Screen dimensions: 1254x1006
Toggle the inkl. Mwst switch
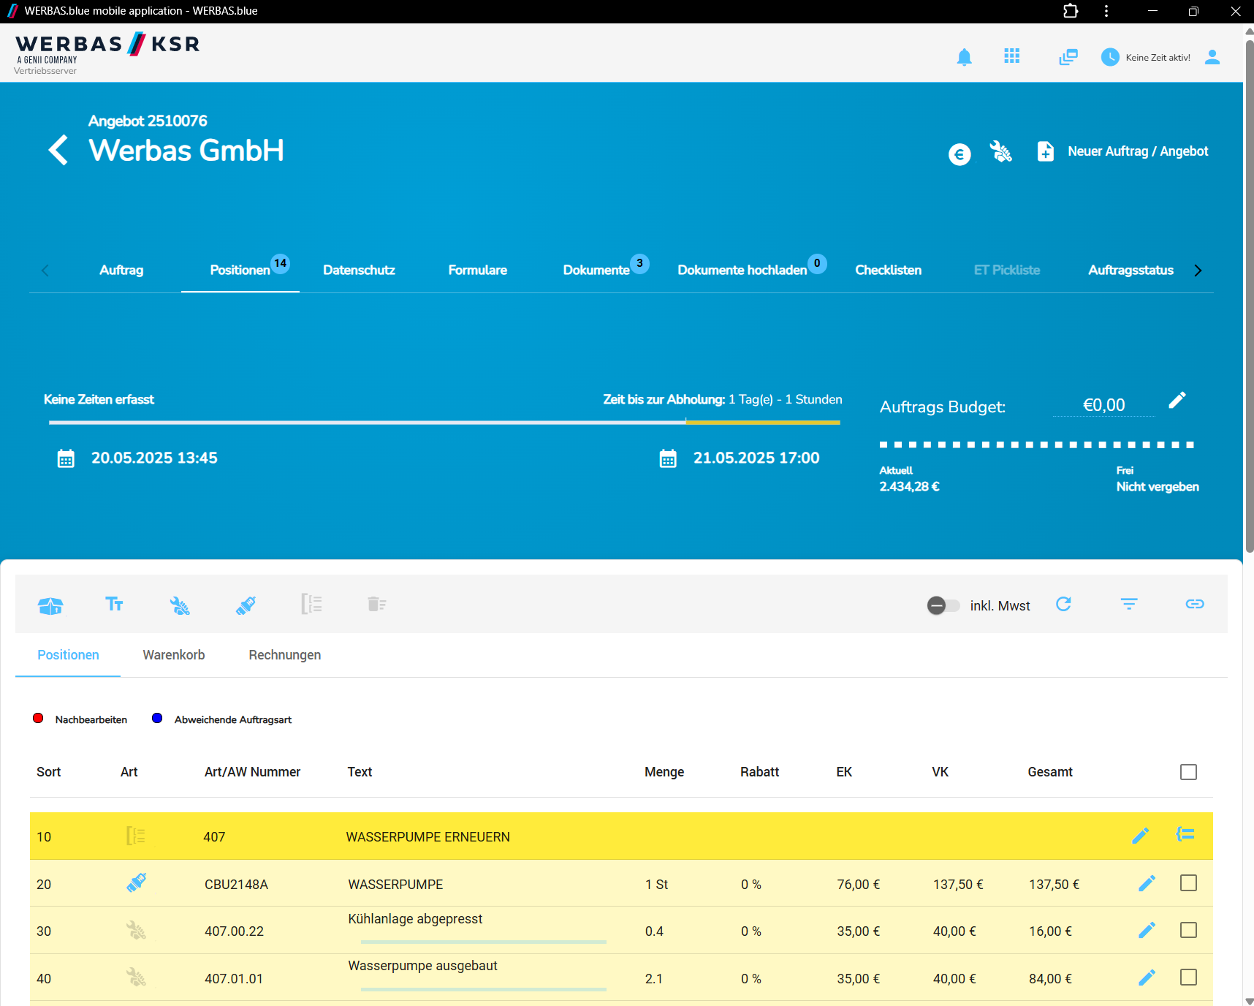pos(943,605)
